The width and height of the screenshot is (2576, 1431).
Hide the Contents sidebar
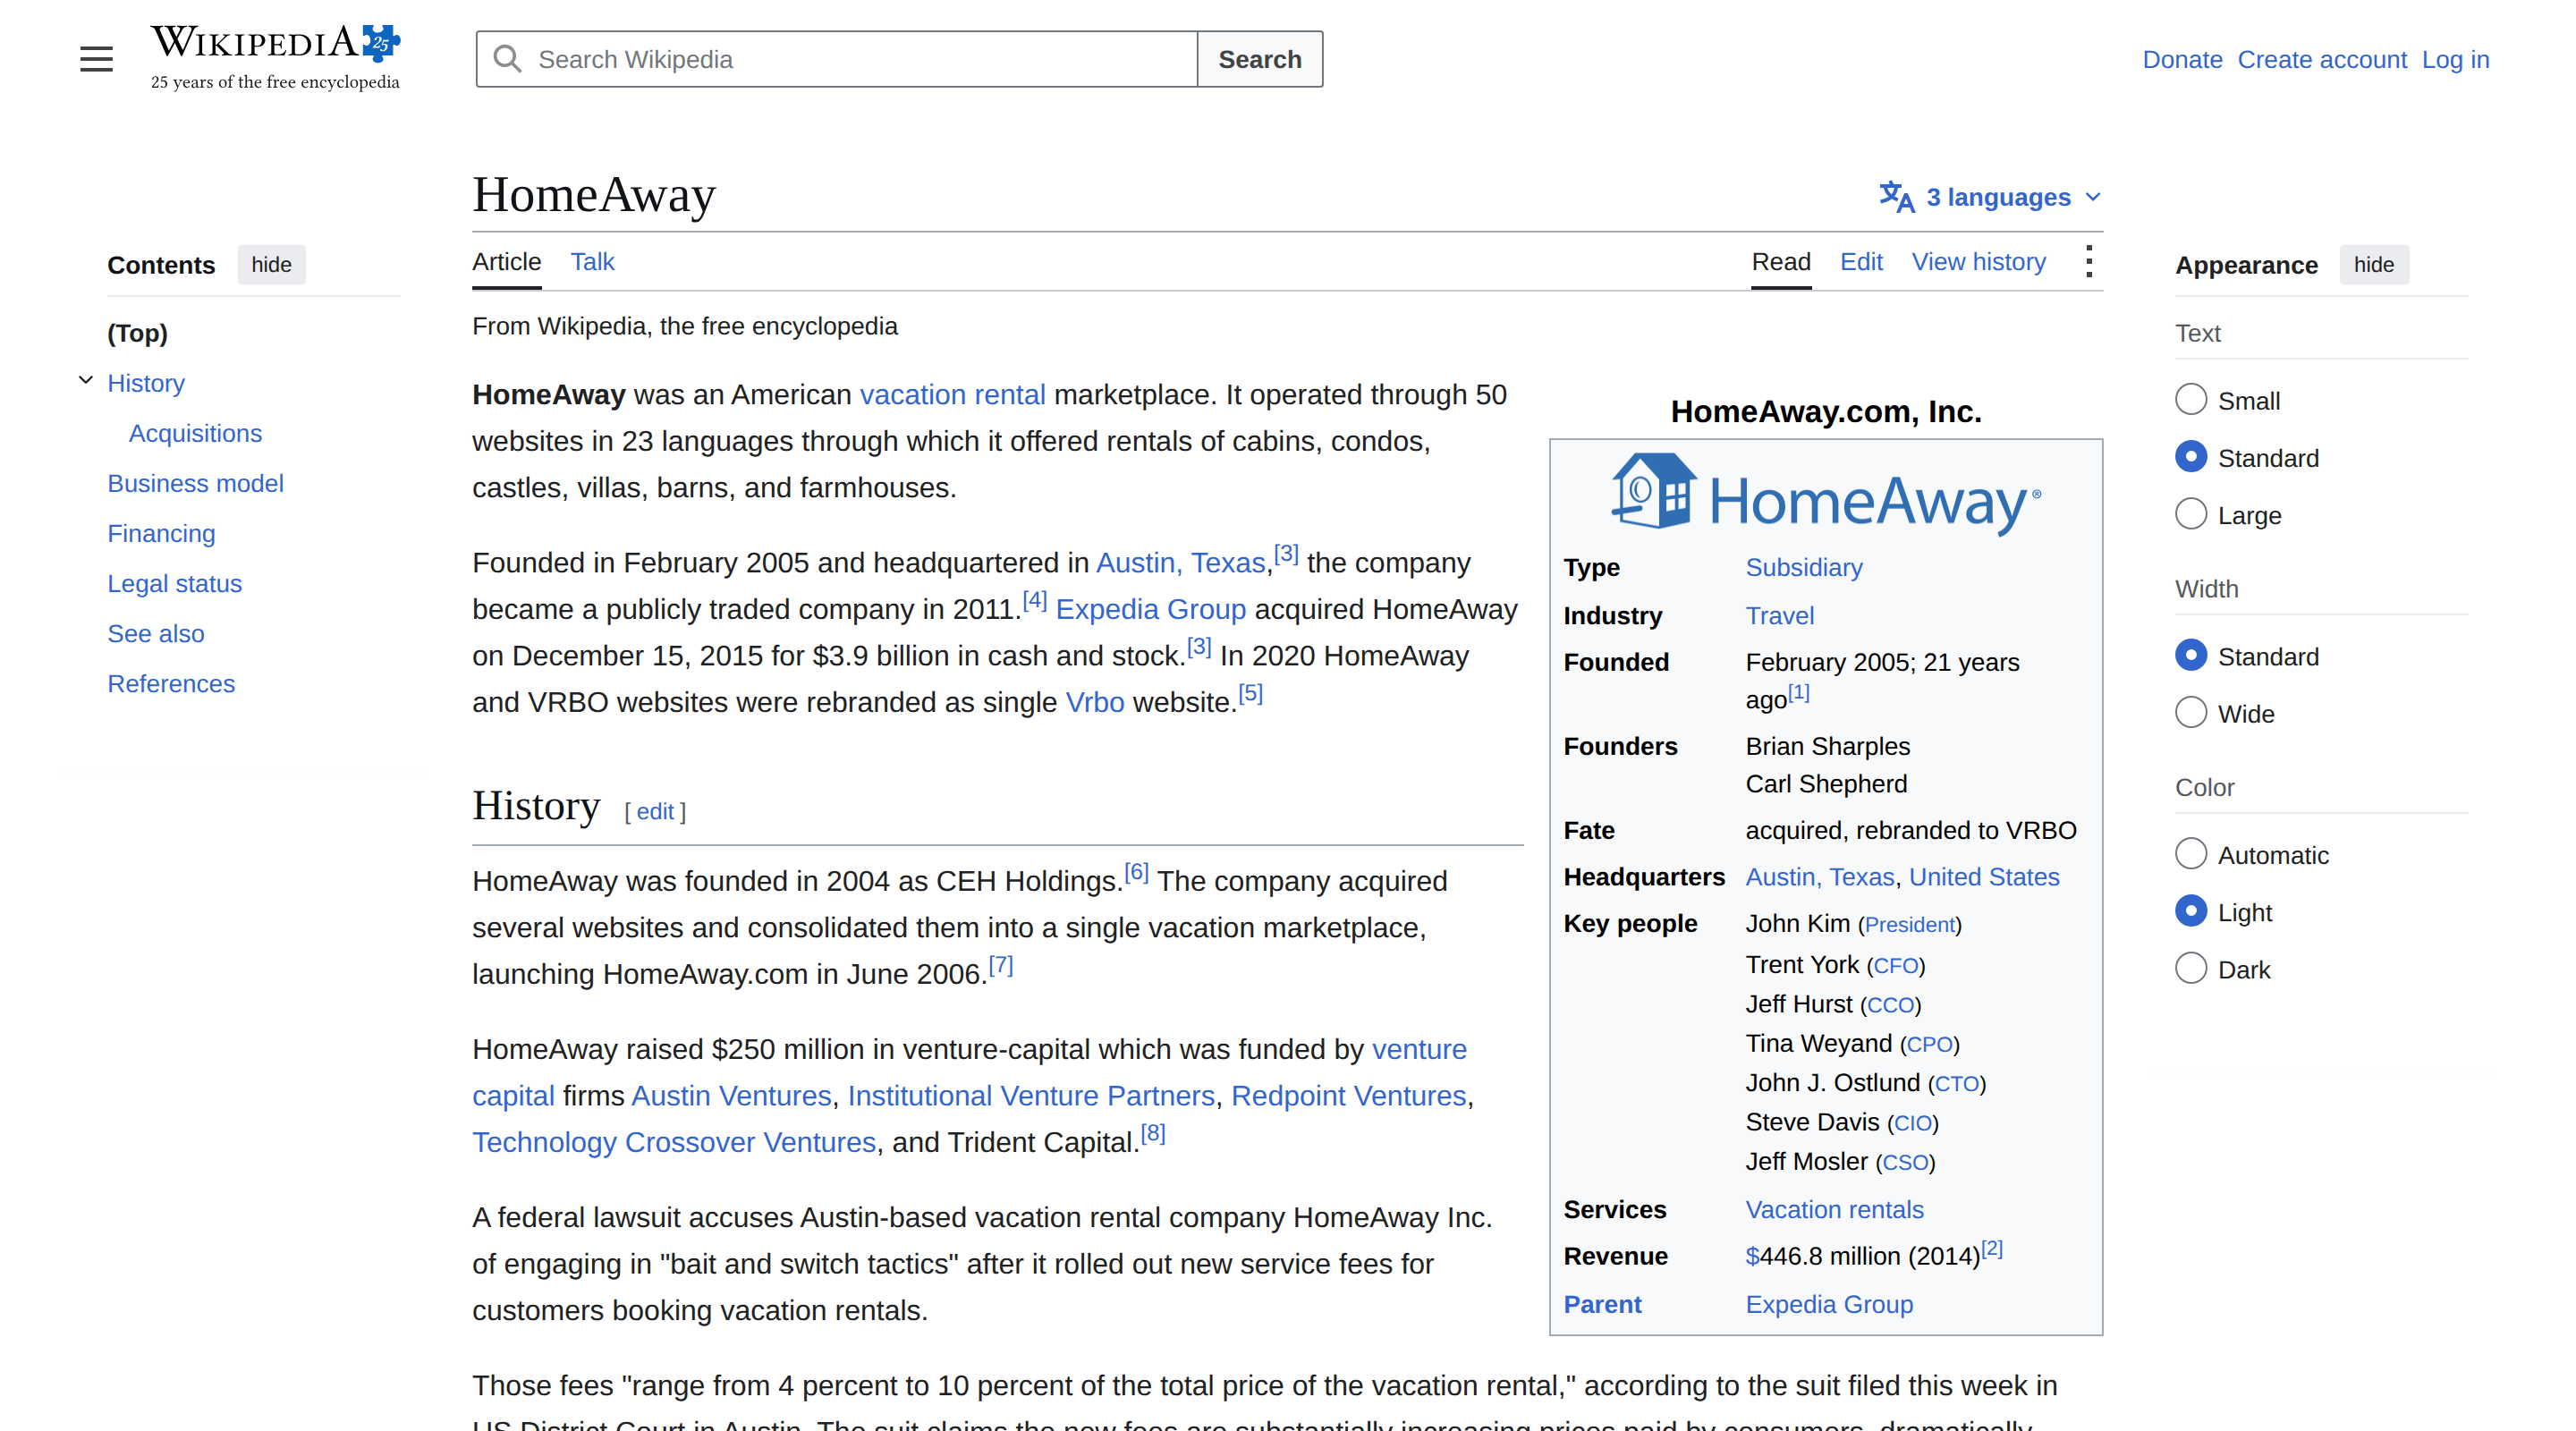tap(271, 265)
